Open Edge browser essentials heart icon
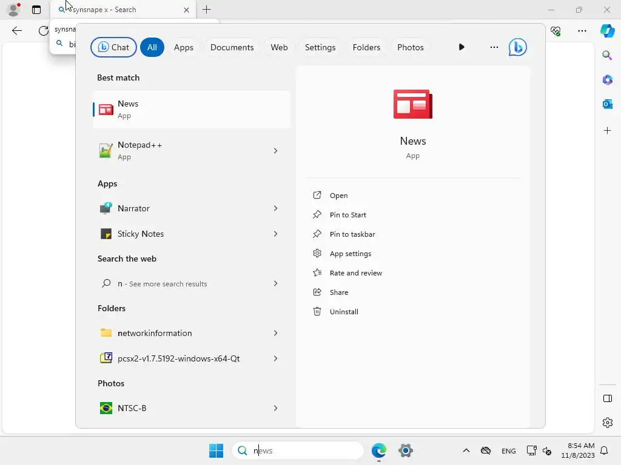This screenshot has height=465, width=621. pos(556,31)
